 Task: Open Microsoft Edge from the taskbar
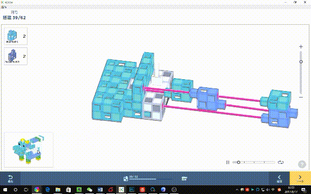(x=48, y=190)
